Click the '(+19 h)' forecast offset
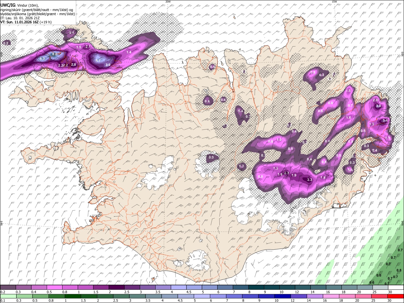 pyautogui.click(x=45, y=22)
